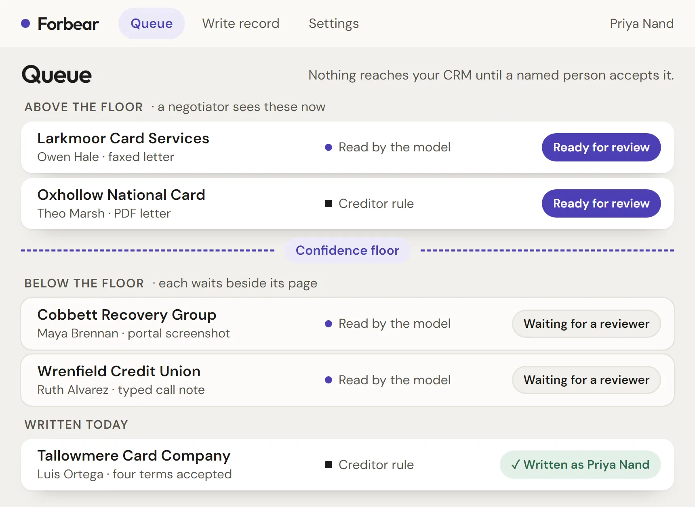This screenshot has width=695, height=507.
Task: Click the ABOVE THE FLOOR section heading
Action: 84,107
